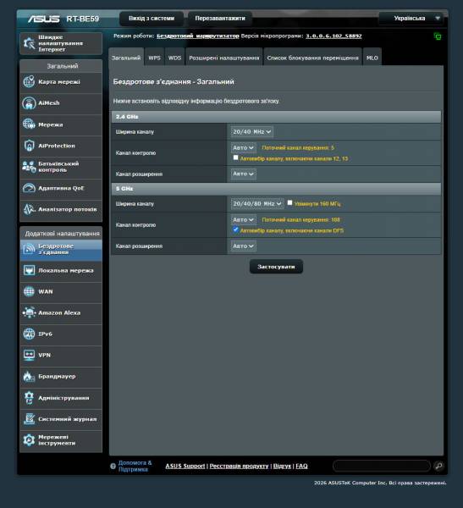This screenshot has height=508, width=463.
Task: Open the IPv6 globe icon
Action: [29, 334]
